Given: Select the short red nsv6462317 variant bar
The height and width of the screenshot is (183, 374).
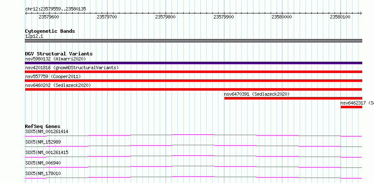Looking at the screenshot, I should (351, 107).
